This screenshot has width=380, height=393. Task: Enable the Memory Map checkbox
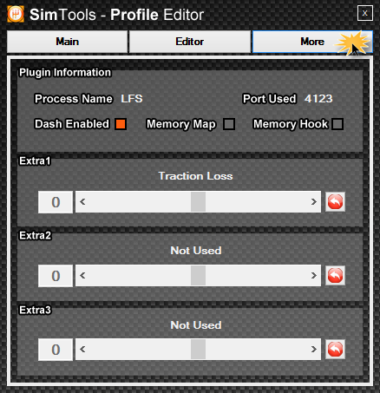point(229,124)
